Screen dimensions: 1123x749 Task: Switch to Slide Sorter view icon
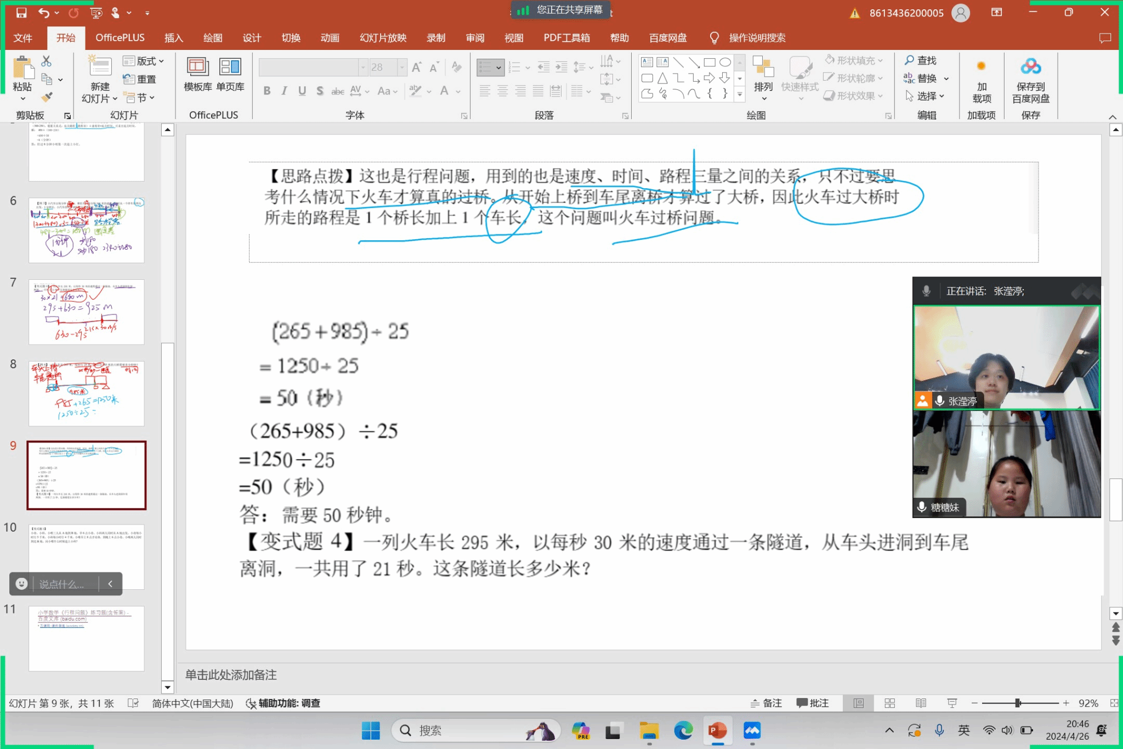[890, 703]
